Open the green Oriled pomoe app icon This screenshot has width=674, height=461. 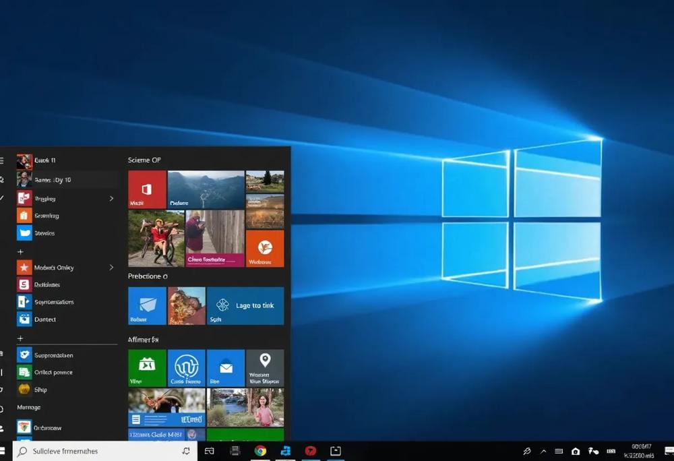[24, 372]
